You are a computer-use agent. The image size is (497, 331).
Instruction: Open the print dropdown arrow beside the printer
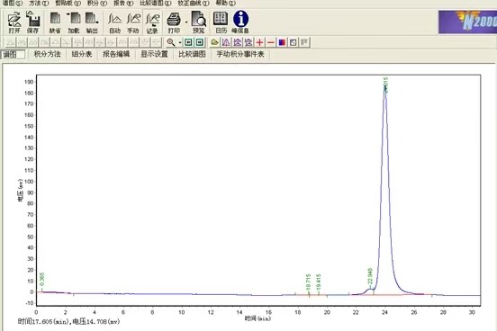pyautogui.click(x=186, y=22)
